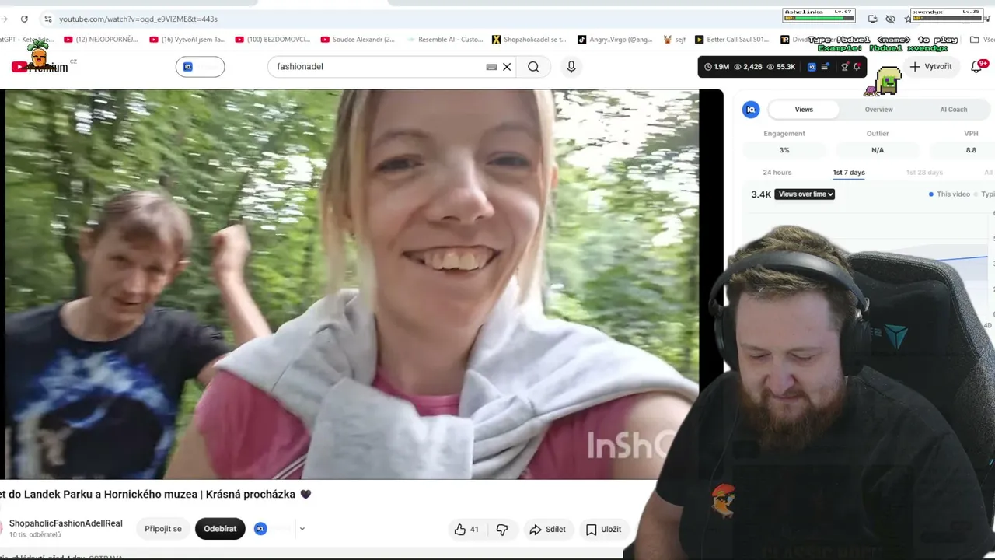995x560 pixels.
Task: Open the '(100) BEZDOMOVCI...' bookmark
Action: pyautogui.click(x=272, y=40)
